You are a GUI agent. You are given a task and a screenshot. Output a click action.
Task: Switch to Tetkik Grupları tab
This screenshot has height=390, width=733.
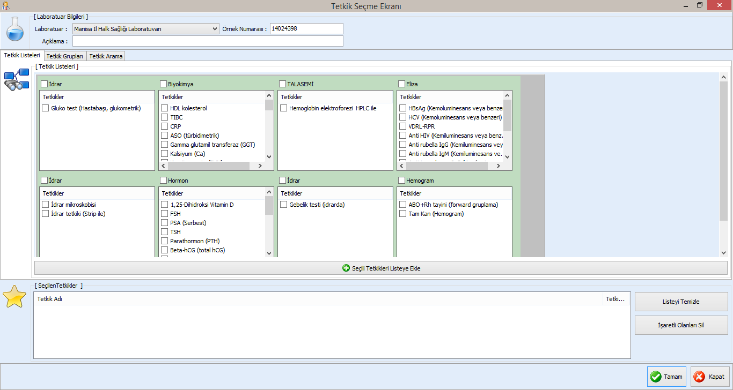[x=65, y=56]
